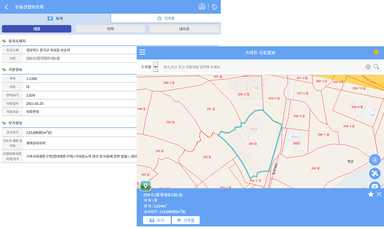Click the address search input field
This screenshot has width=384, height=228.
click(262, 67)
